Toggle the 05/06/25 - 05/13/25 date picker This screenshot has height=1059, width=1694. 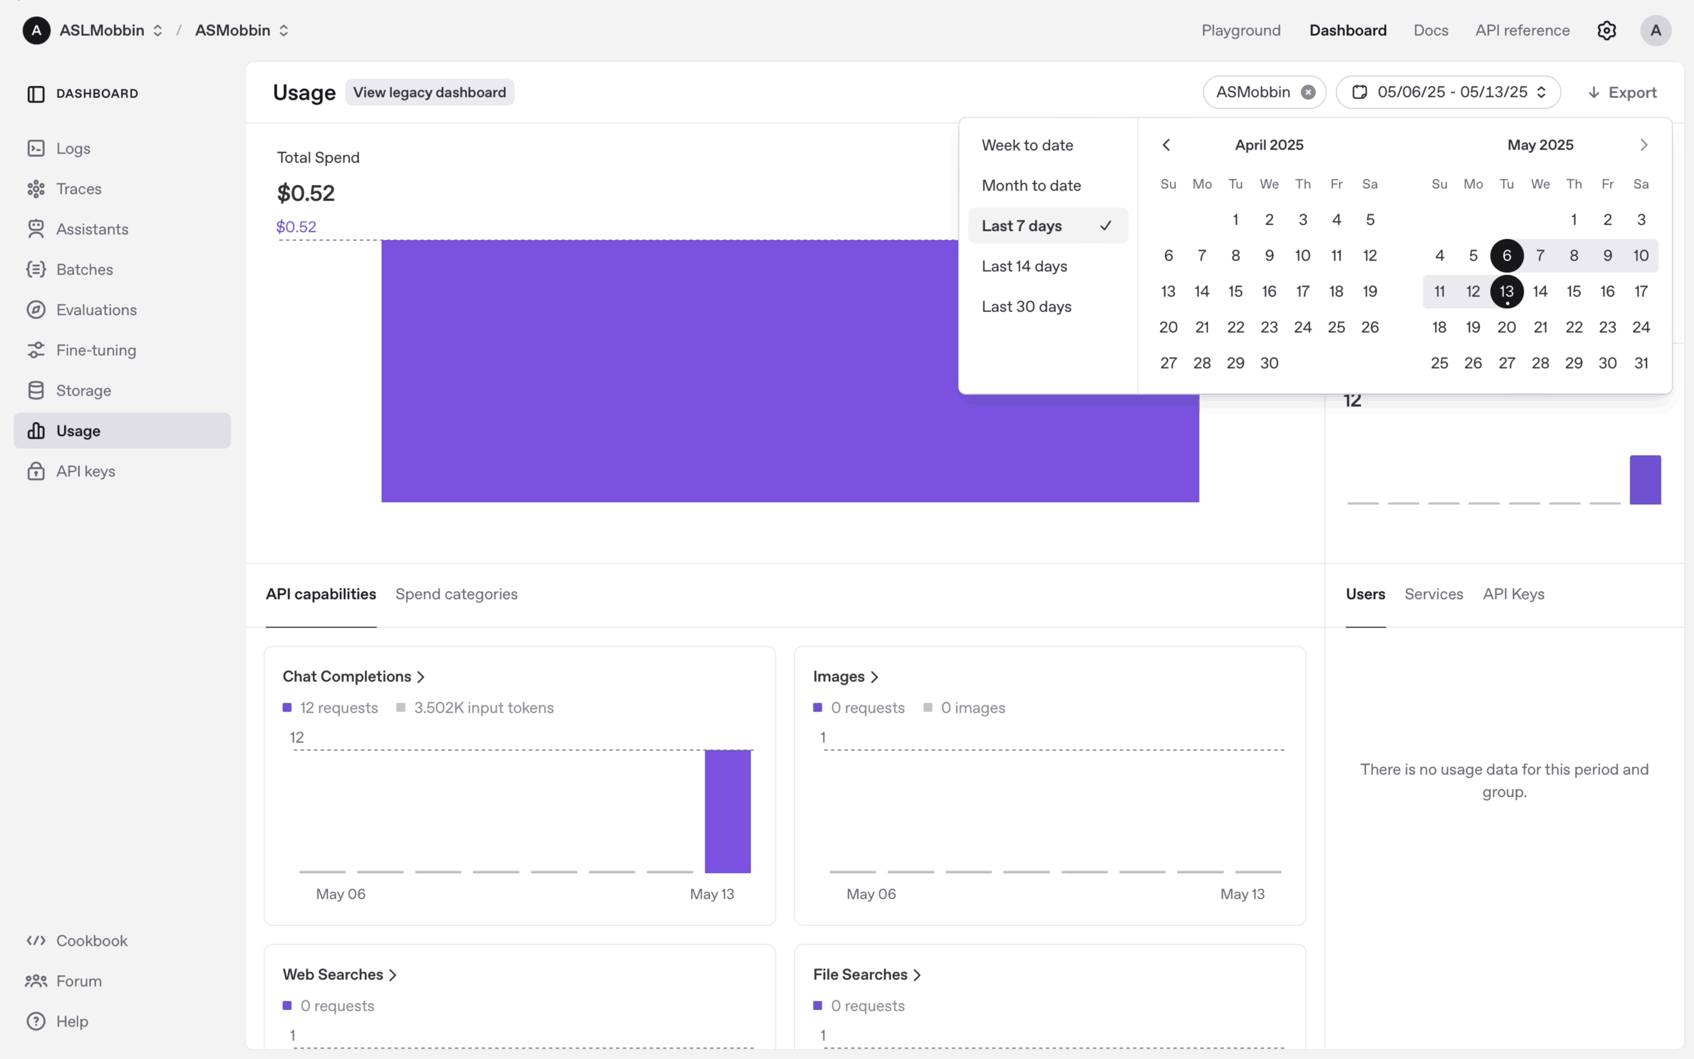[x=1448, y=92]
